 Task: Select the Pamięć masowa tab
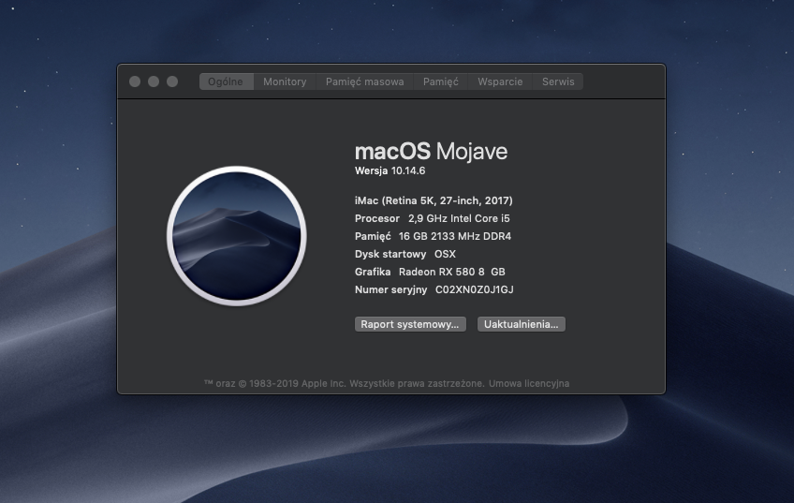(364, 81)
